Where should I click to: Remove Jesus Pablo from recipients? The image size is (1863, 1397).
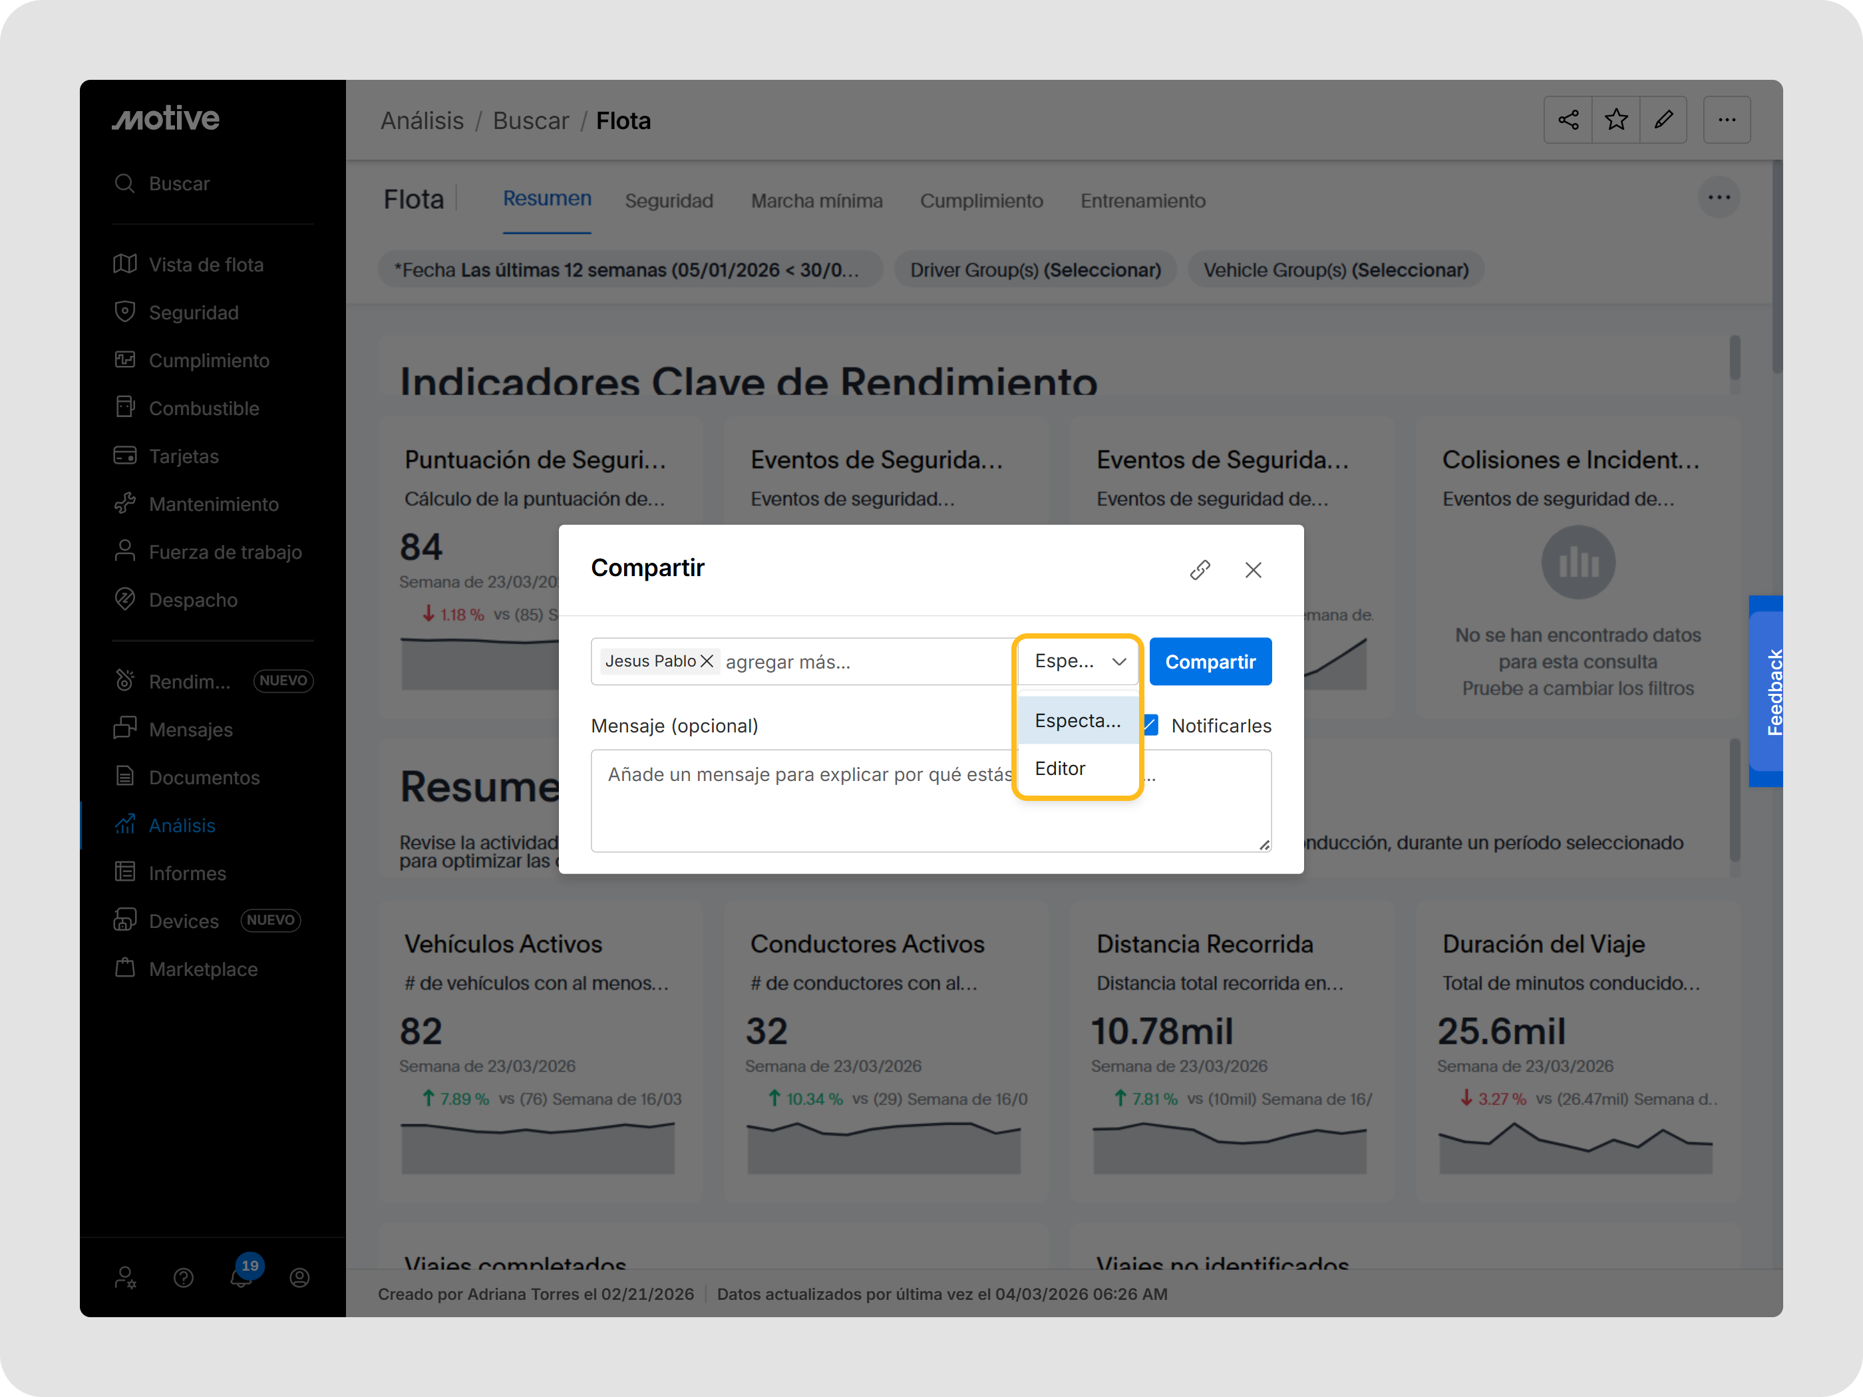coord(707,662)
